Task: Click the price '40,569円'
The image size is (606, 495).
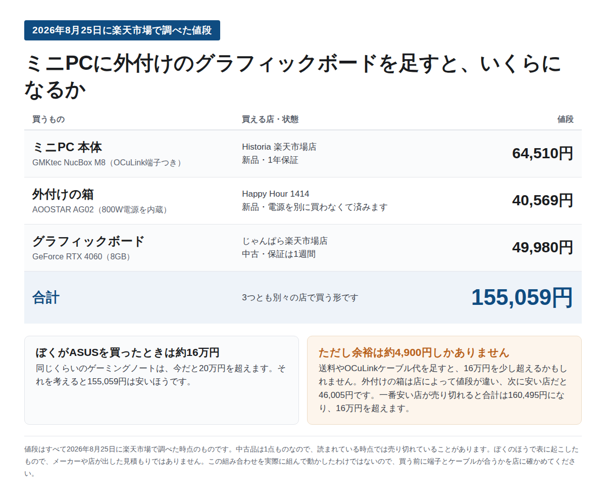Action: coord(542,200)
